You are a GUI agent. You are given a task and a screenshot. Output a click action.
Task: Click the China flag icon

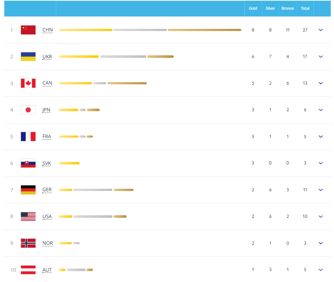(28, 30)
